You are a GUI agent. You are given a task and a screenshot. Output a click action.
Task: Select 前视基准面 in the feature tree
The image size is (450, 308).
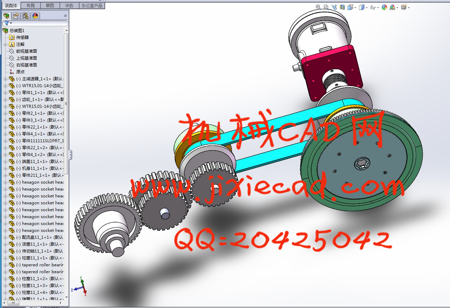tap(26, 51)
